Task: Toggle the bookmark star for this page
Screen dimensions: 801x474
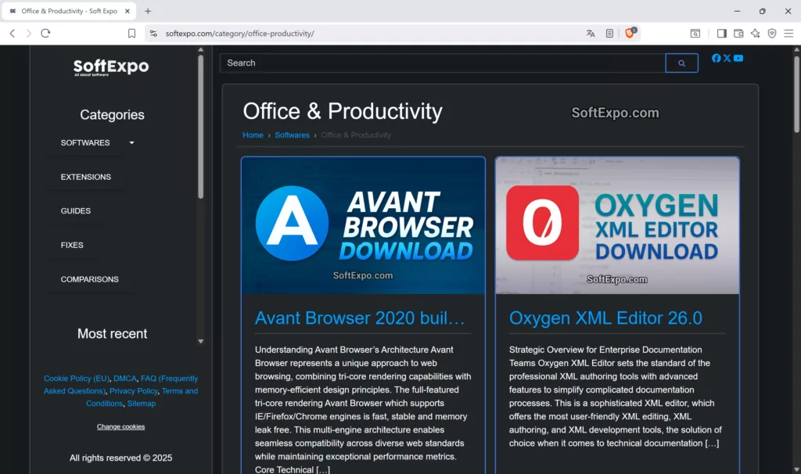Action: pos(131,34)
